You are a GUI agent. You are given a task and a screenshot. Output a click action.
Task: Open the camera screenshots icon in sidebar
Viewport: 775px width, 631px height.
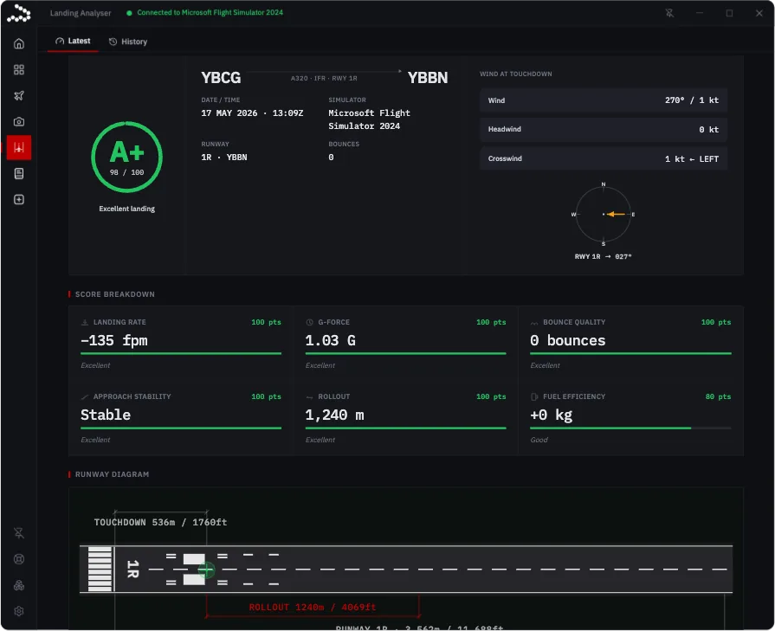[x=19, y=121]
